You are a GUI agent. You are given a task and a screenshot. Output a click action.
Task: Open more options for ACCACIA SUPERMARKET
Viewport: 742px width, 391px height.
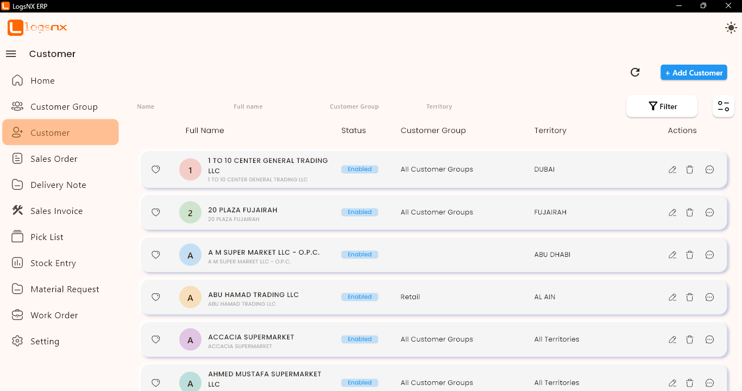click(709, 339)
